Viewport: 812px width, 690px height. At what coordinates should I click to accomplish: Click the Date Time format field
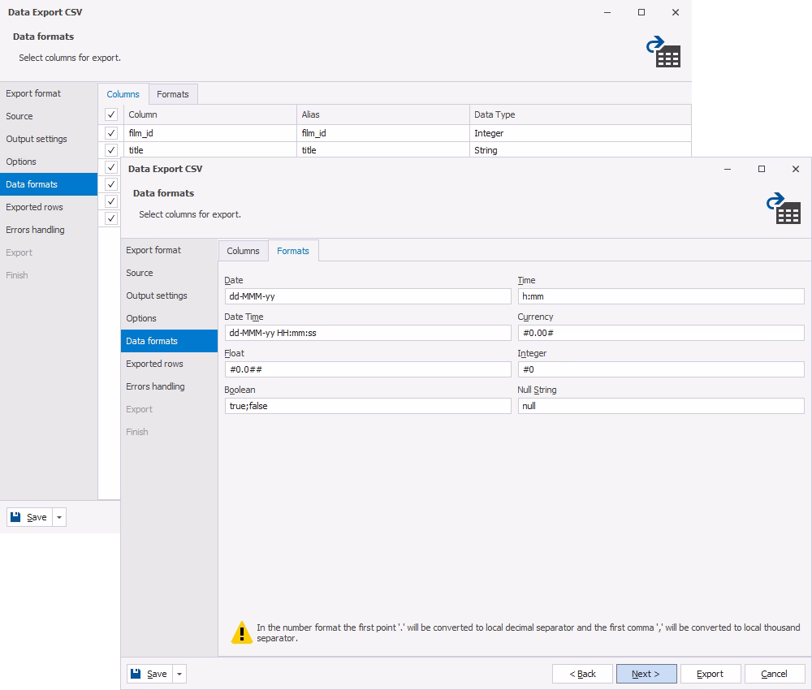[x=368, y=333]
